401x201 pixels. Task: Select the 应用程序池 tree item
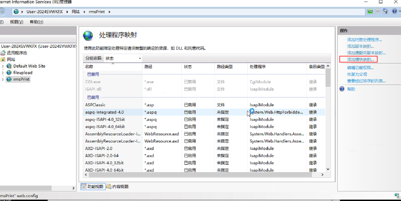tap(17, 53)
